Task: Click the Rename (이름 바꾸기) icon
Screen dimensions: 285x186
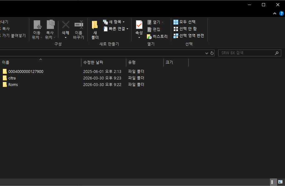Action: [79, 25]
